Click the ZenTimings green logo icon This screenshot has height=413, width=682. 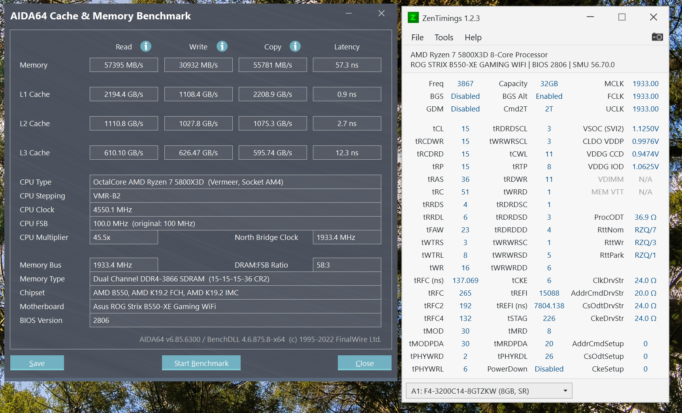click(413, 17)
